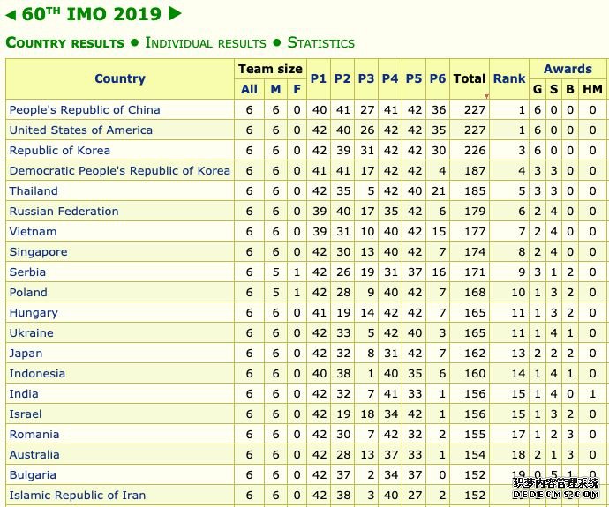Open Australia country link

pyautogui.click(x=34, y=455)
